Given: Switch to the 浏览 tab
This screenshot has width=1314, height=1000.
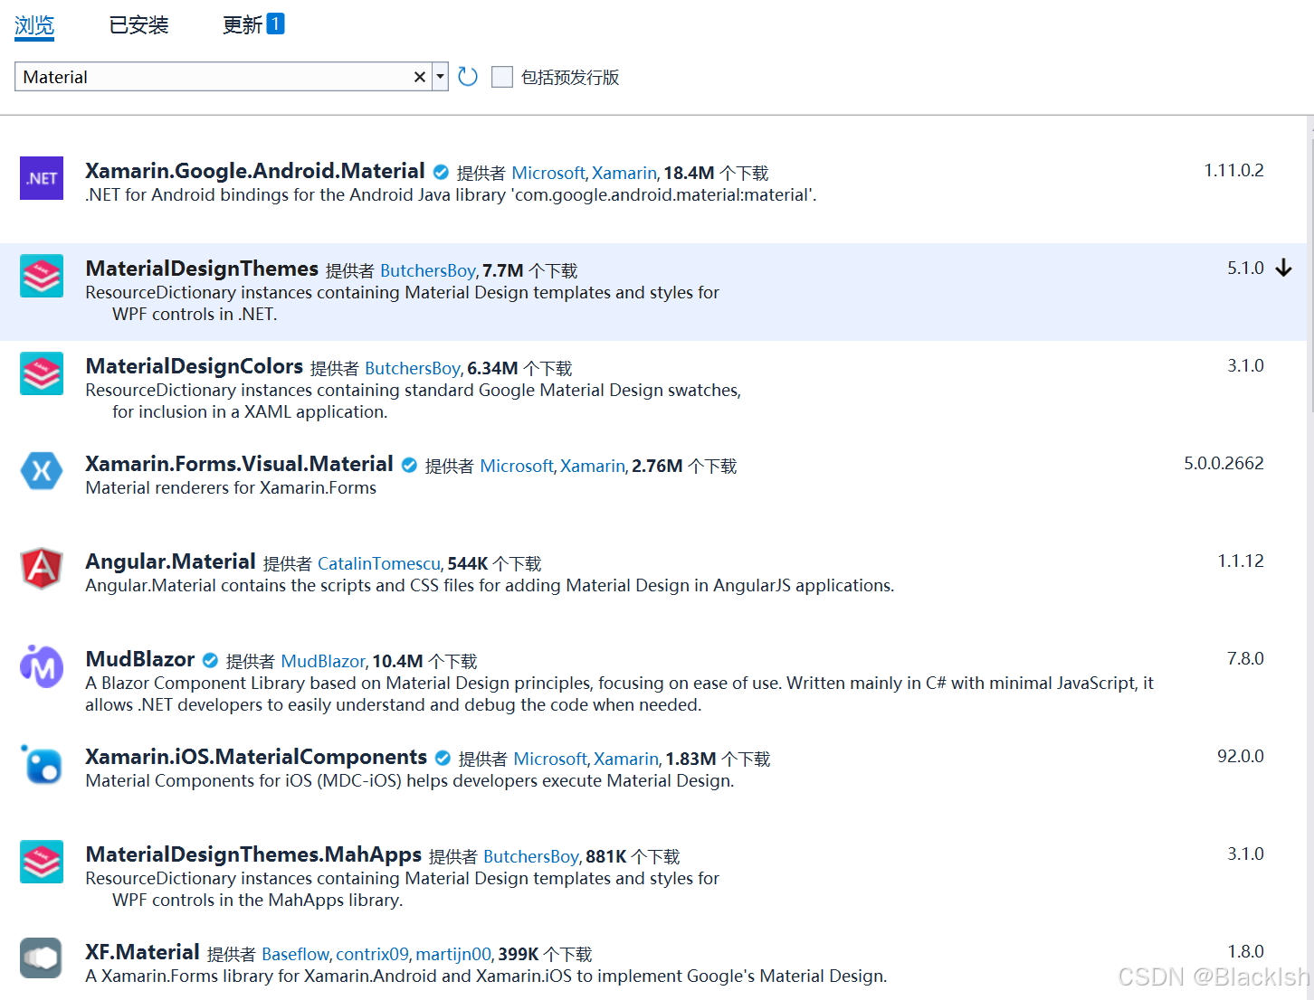Looking at the screenshot, I should pyautogui.click(x=34, y=25).
